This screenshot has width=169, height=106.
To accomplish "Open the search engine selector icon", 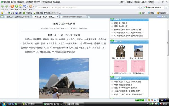I will pyautogui.click(x=146, y=7).
